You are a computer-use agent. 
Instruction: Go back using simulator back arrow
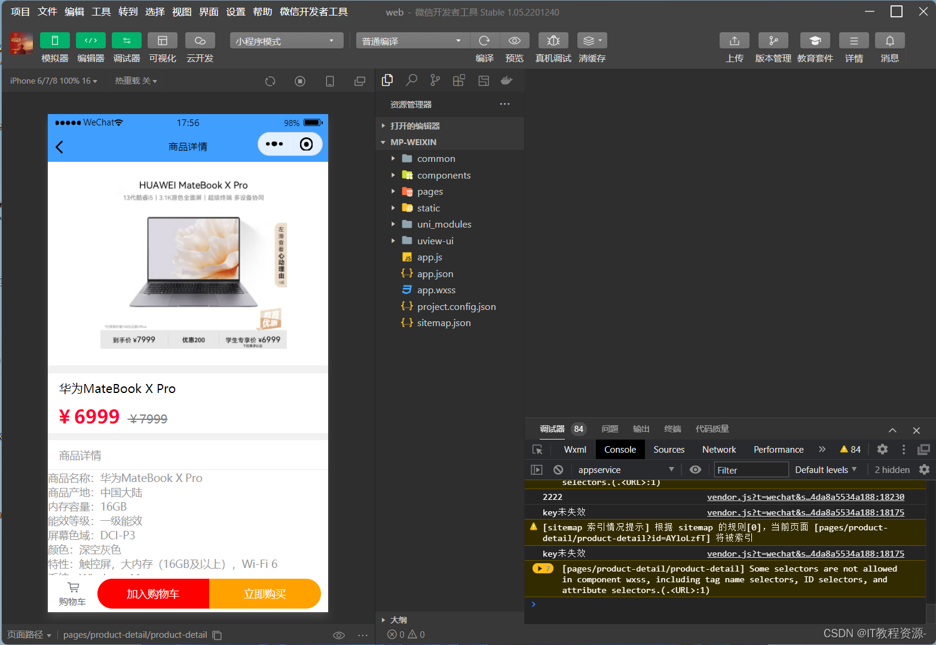click(59, 147)
